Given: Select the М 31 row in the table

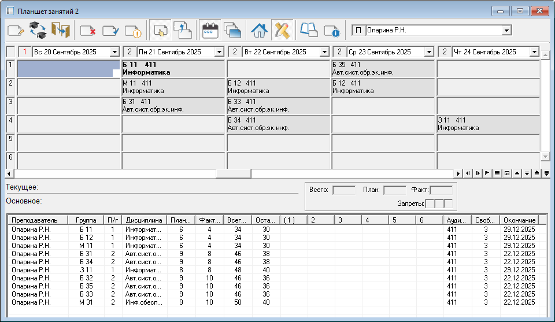Looking at the screenshot, I should click(86, 302).
